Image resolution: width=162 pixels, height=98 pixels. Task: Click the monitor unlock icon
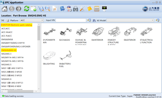104,9
